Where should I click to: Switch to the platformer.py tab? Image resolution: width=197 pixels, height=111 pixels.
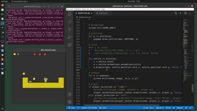click(x=84, y=13)
